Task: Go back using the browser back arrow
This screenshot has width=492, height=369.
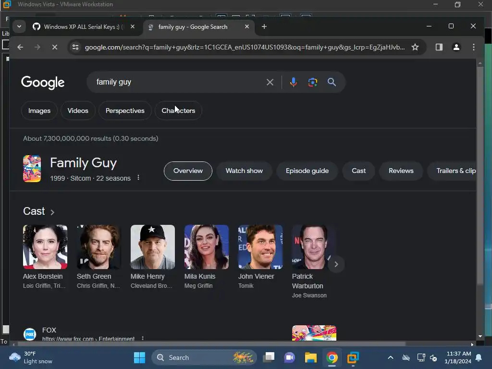Action: pos(20,47)
